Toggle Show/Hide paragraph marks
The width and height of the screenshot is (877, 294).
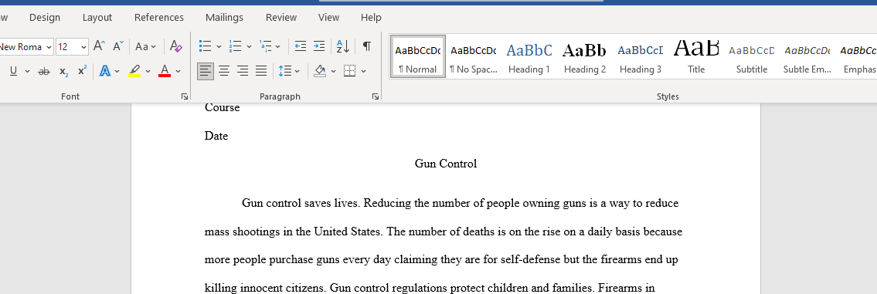(367, 46)
